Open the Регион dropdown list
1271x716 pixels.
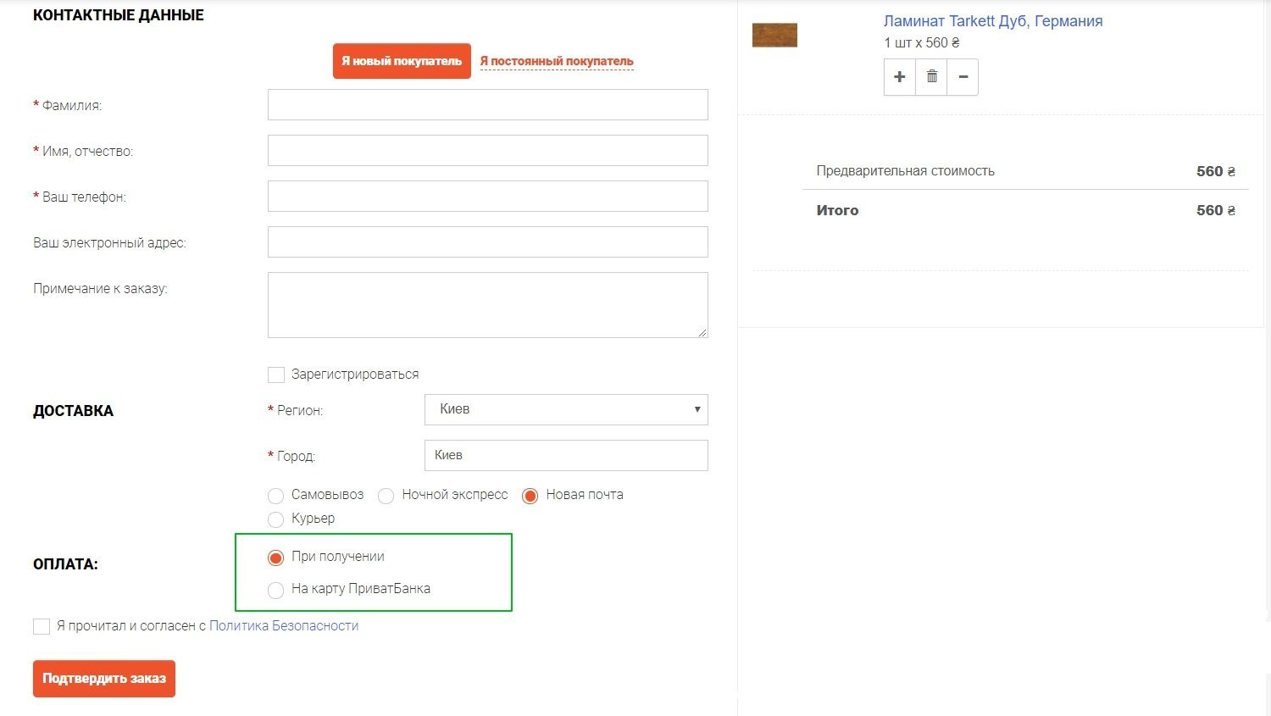click(566, 409)
